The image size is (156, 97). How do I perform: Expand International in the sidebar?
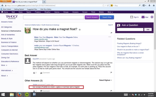coord(7,71)
